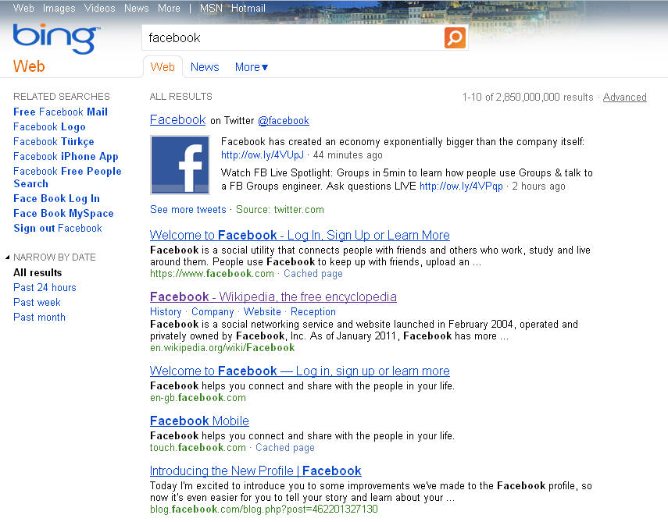Click the touch.facebook.com green URL text
The image size is (668, 522).
coord(198,448)
